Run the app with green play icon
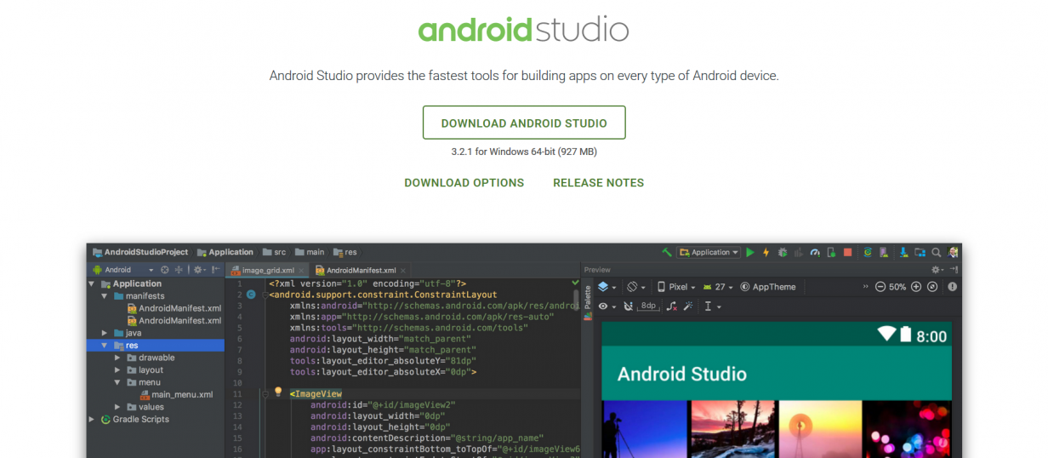Image resolution: width=1048 pixels, height=458 pixels. (x=750, y=253)
